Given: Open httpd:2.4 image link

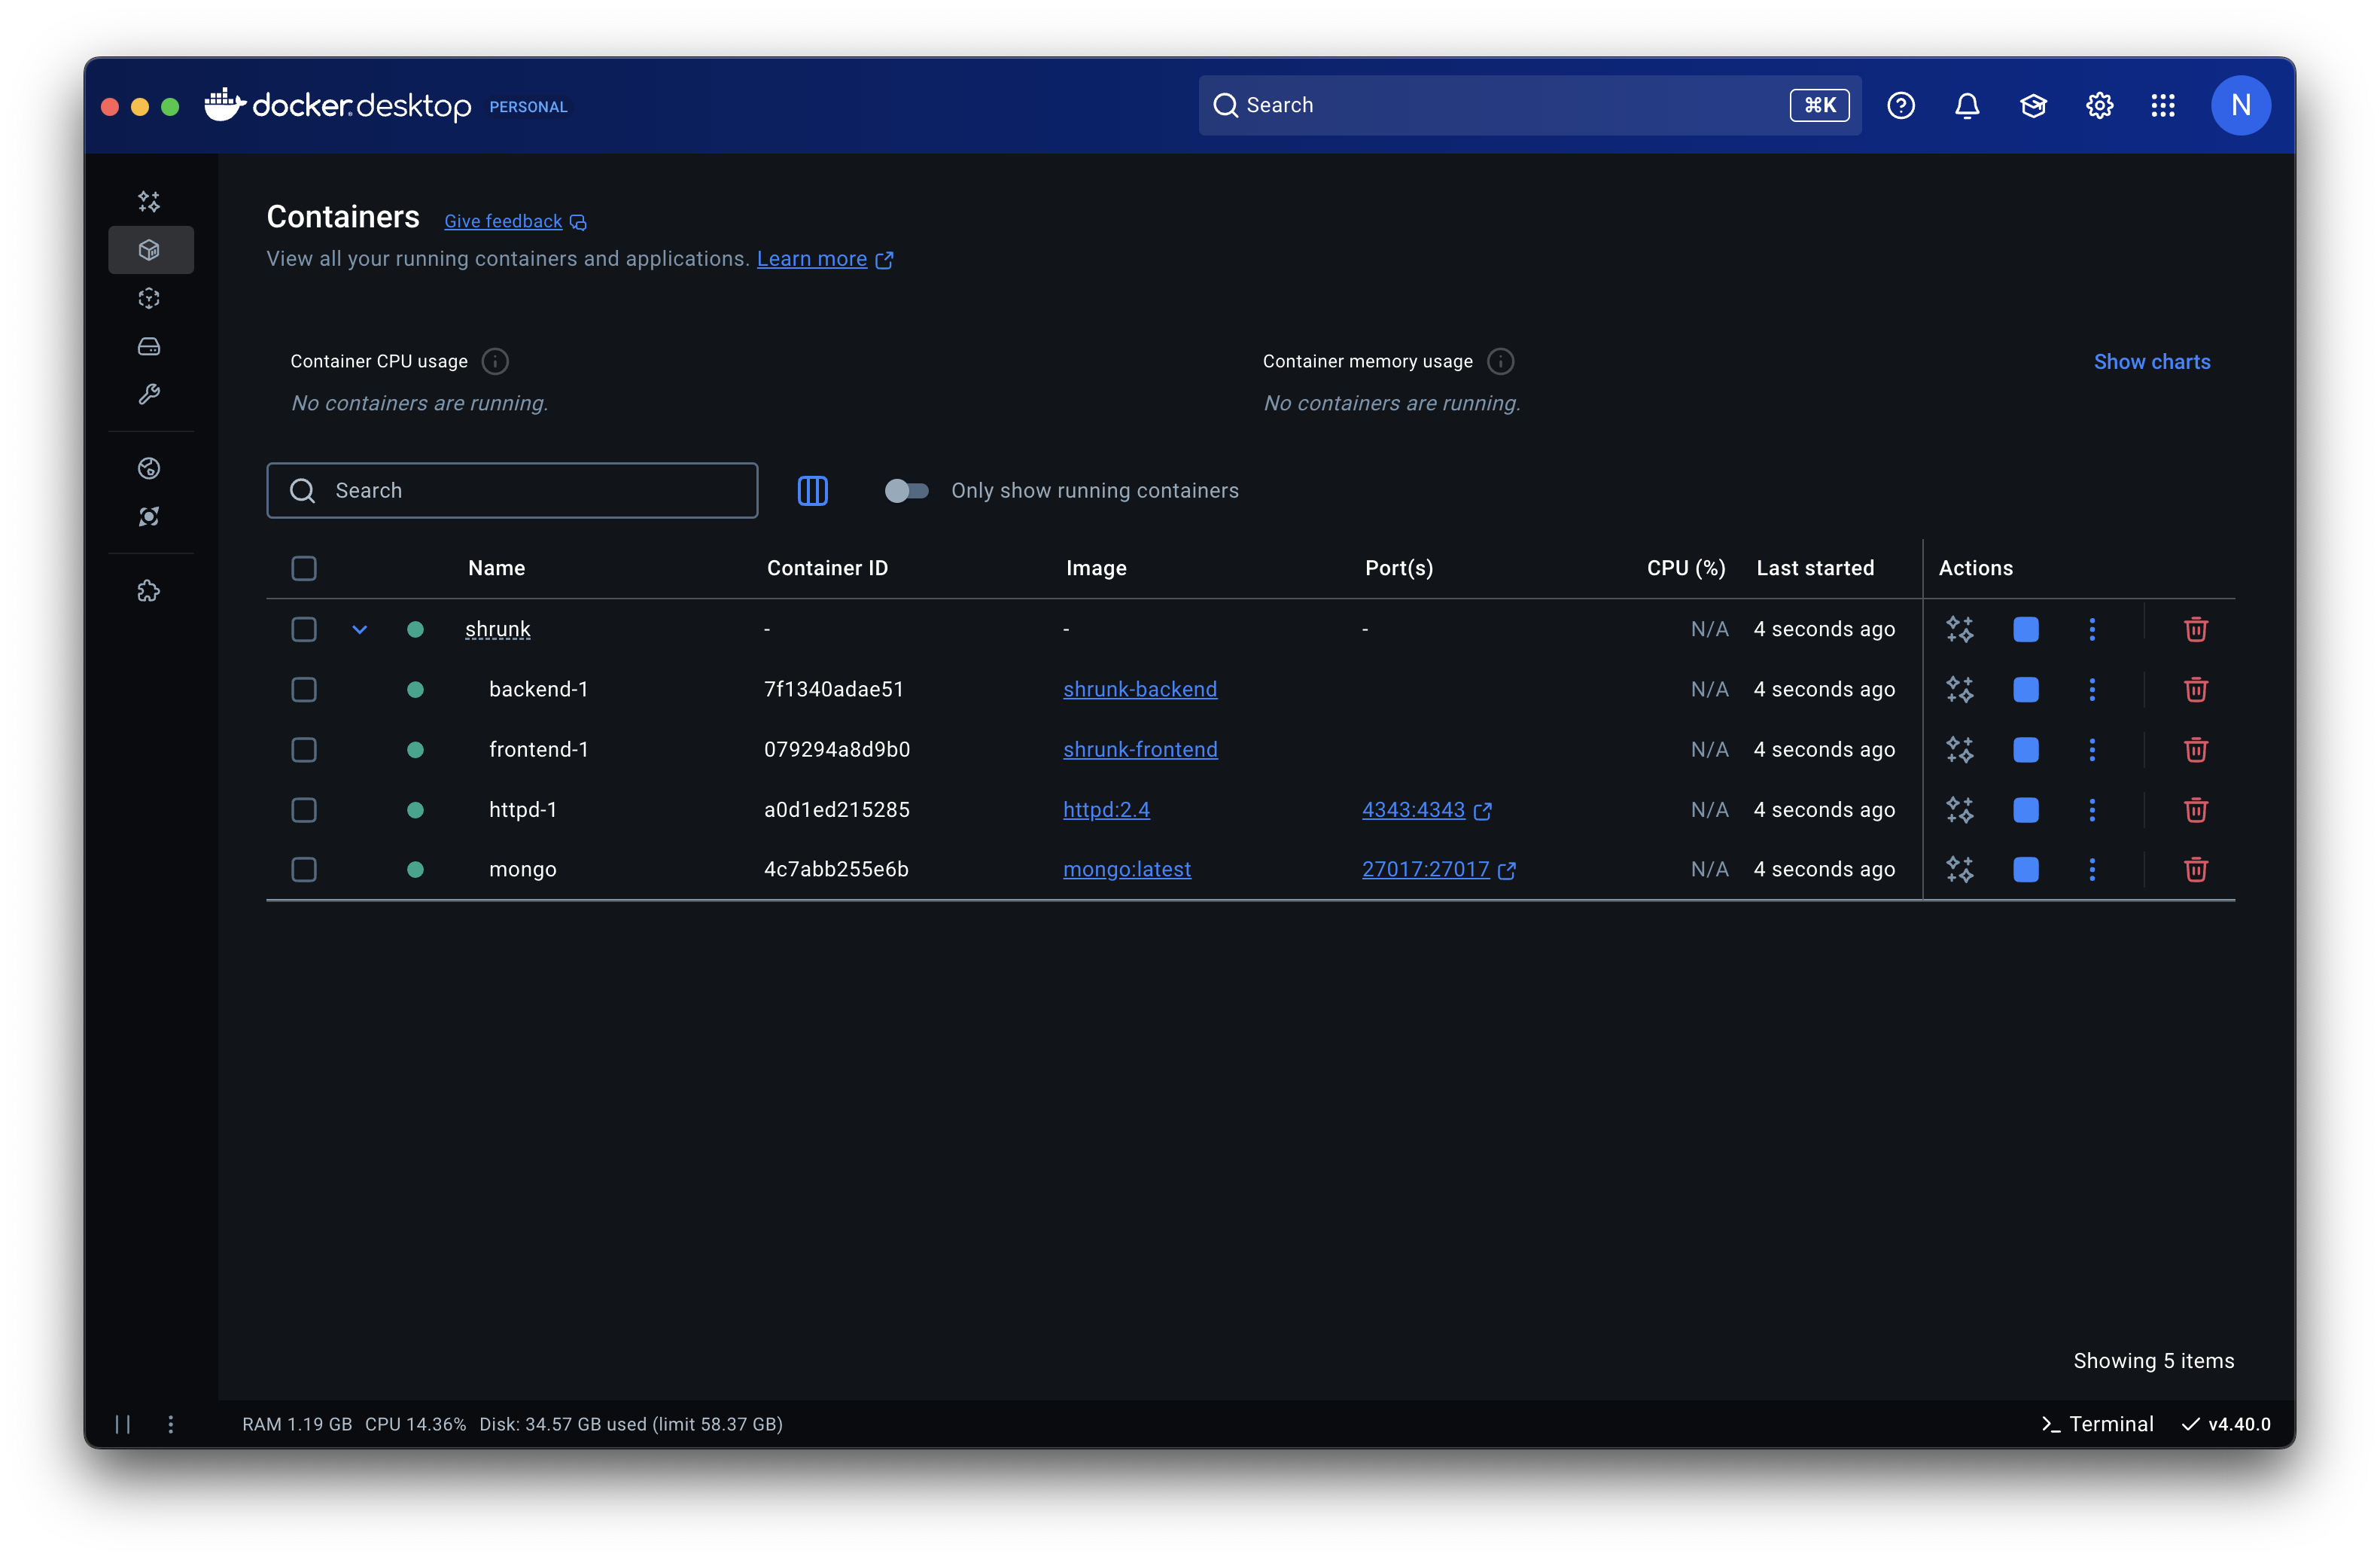Looking at the screenshot, I should pyautogui.click(x=1106, y=809).
